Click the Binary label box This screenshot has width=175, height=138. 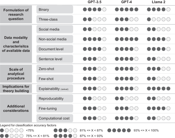pos(55,9)
